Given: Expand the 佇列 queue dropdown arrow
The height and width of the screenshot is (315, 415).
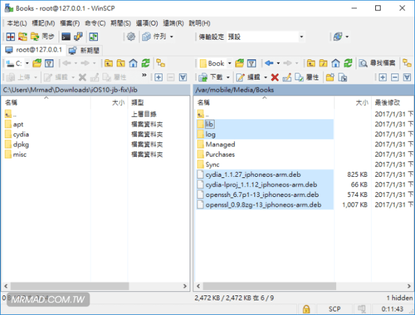Looking at the screenshot, I should tap(172, 37).
